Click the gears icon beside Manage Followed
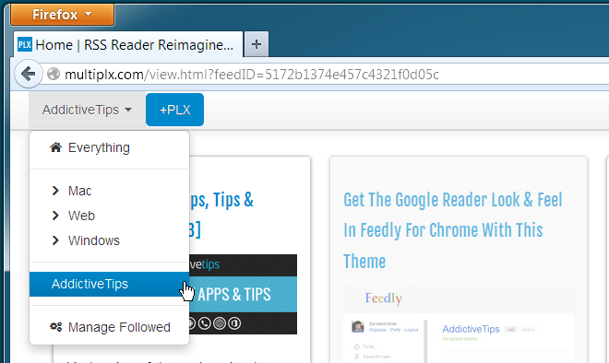The width and height of the screenshot is (609, 363). point(55,326)
